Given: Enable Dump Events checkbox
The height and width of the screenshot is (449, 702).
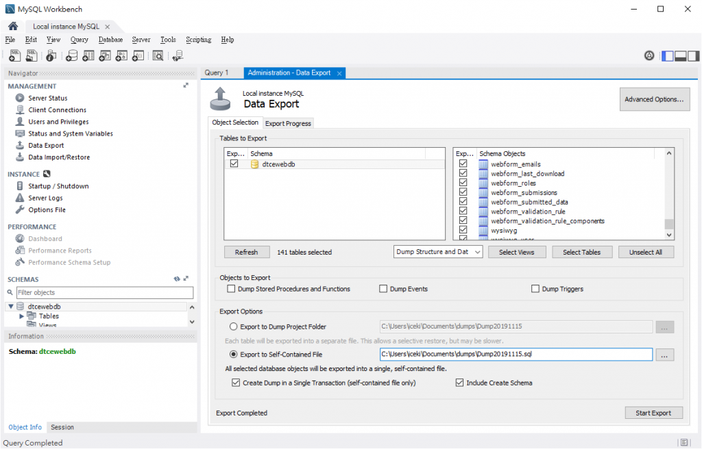Looking at the screenshot, I should pyautogui.click(x=383, y=289).
